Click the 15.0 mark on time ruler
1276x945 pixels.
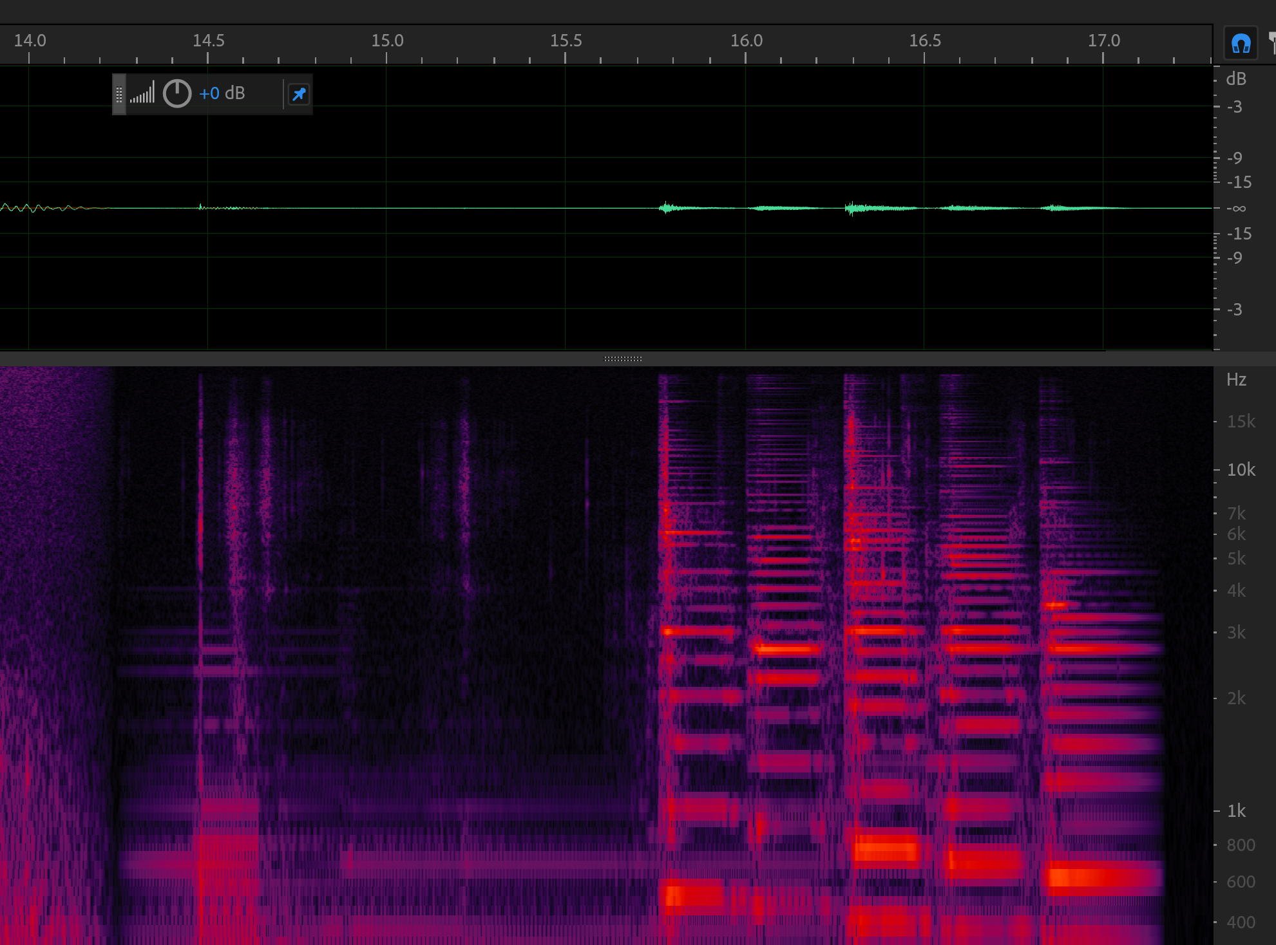[387, 41]
